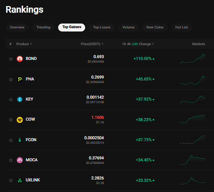View the PHA market sparkline chart
The width and height of the screenshot is (214, 192).
192,80
